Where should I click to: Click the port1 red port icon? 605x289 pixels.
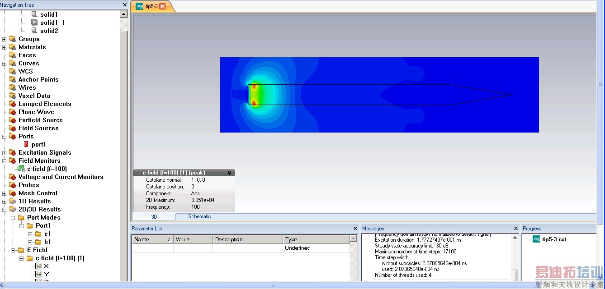(26, 144)
